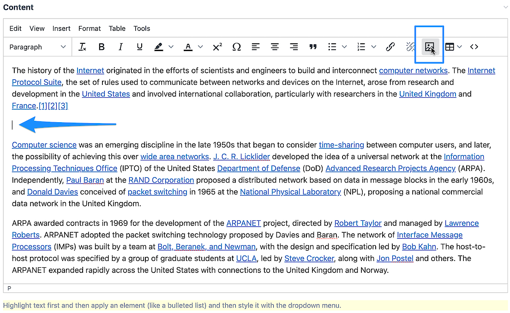Open the Insert menu
The image size is (510, 313).
61,29
